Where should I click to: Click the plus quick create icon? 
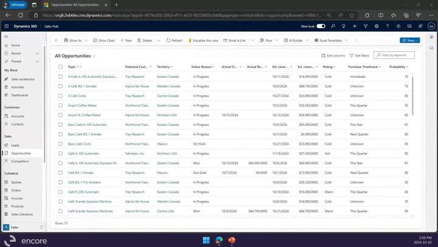click(x=355, y=26)
